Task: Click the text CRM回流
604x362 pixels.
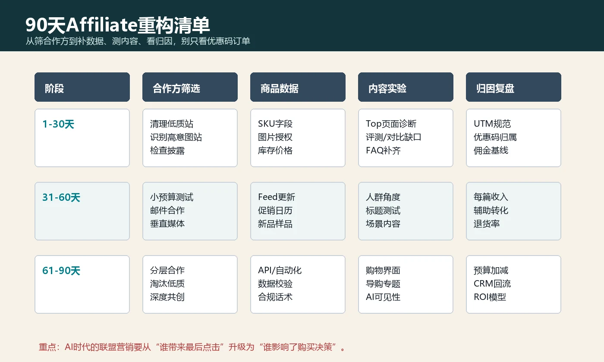Action: pos(492,284)
